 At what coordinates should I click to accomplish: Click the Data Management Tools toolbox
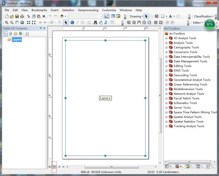coord(190,61)
